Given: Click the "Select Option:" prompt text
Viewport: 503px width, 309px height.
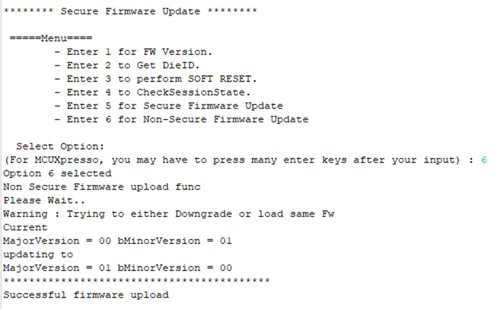Looking at the screenshot, I should point(60,146).
